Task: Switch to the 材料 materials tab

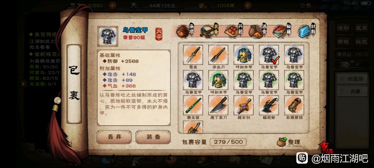Action: pyautogui.click(x=307, y=31)
